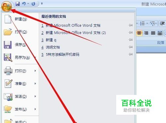Pin the 新建 q recent document

[x=130, y=40]
